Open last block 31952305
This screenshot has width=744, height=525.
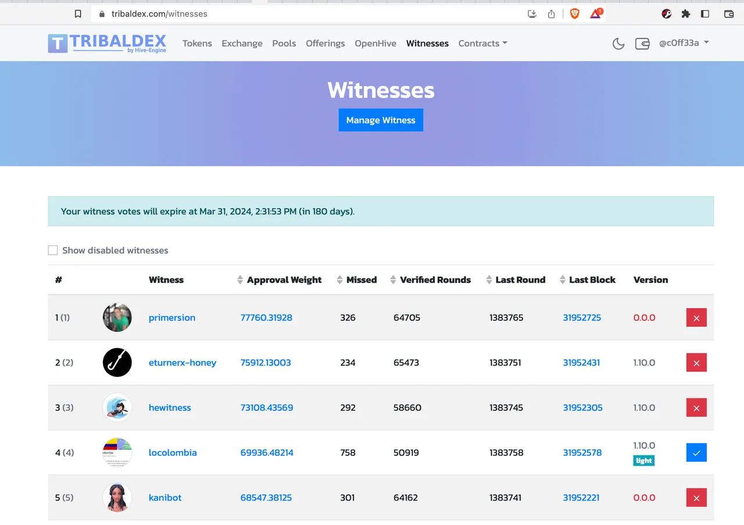pyautogui.click(x=582, y=408)
